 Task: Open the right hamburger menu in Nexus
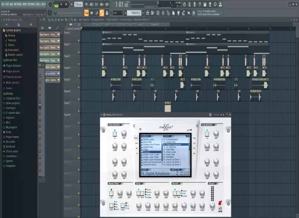tap(197, 126)
